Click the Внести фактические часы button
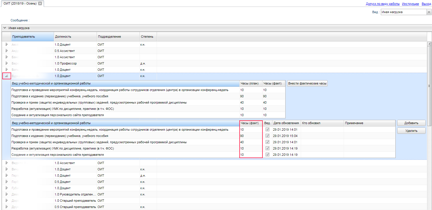The height and width of the screenshot is (210, 432). pos(307,83)
